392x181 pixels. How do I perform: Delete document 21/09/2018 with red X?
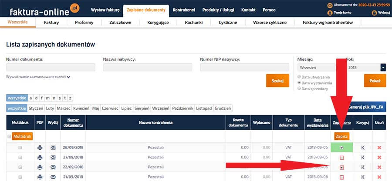379,177
